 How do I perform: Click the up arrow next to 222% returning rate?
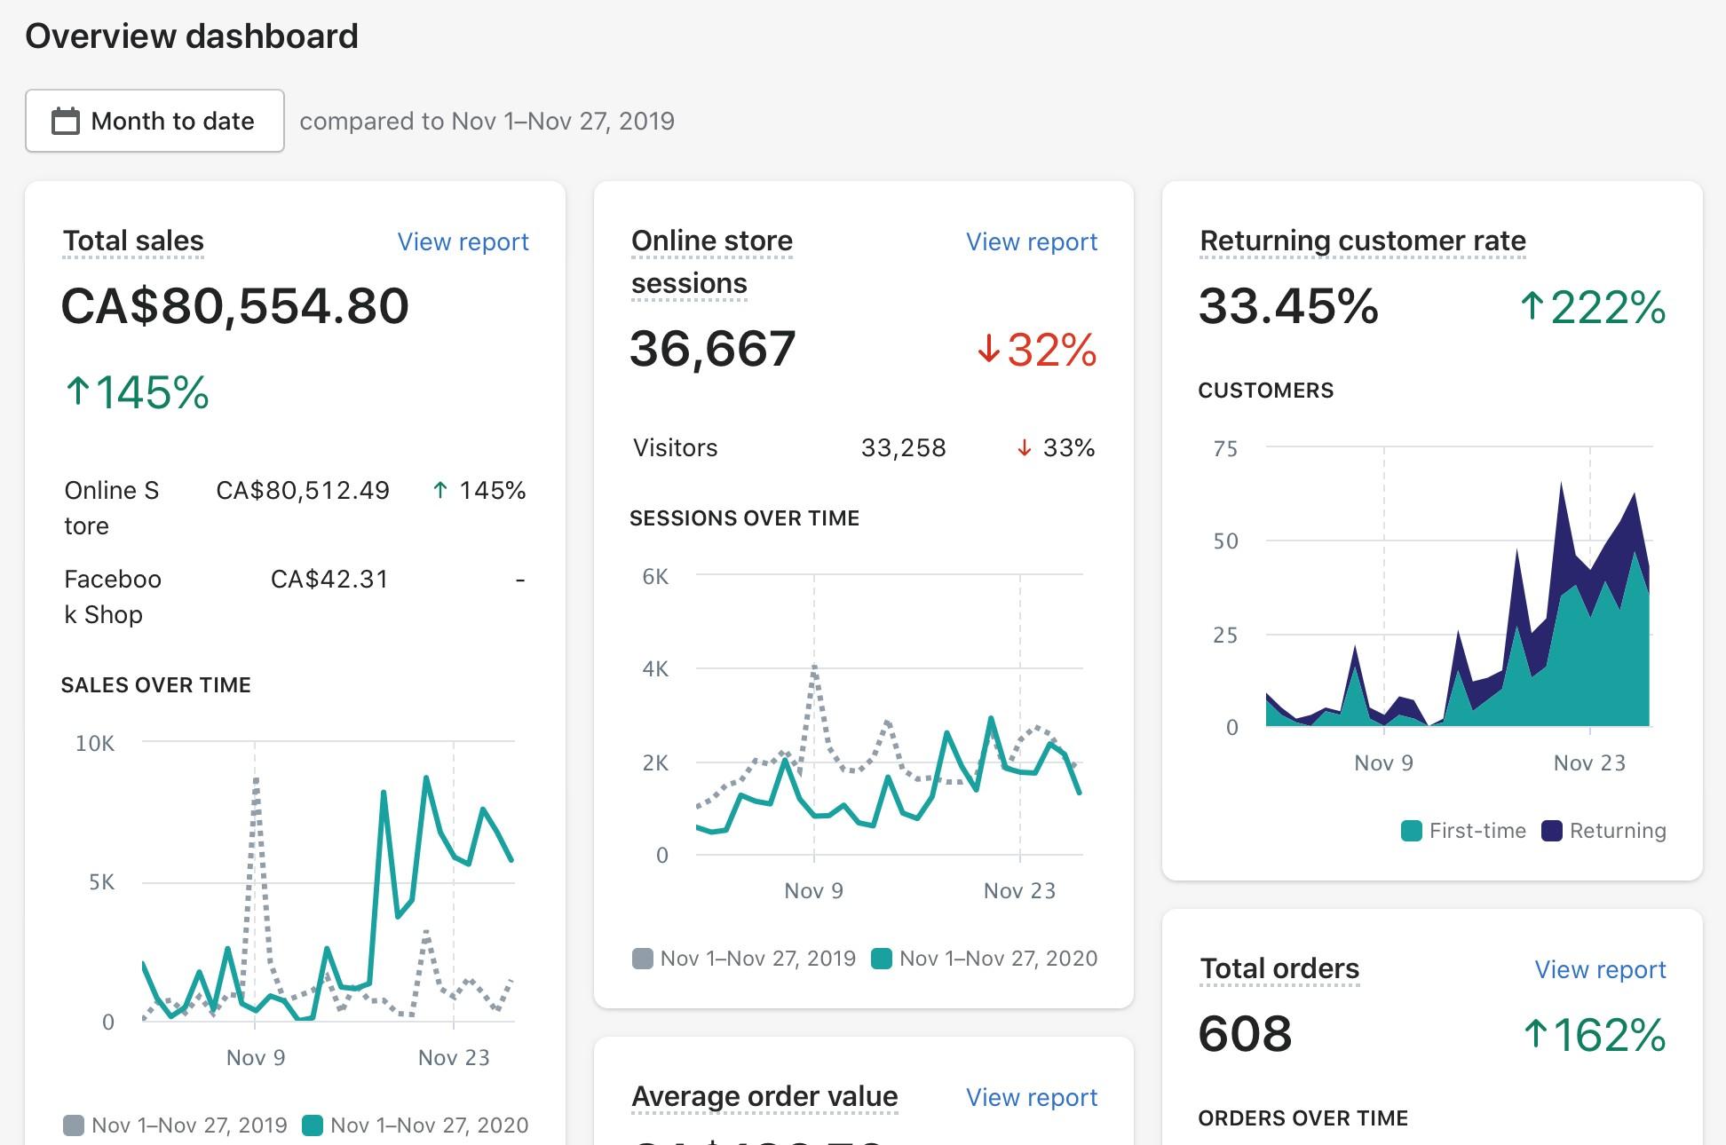click(1532, 306)
